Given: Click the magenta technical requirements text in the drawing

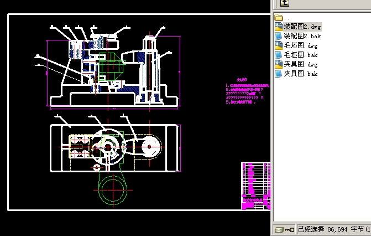Looking at the screenshot, I should tap(247, 91).
